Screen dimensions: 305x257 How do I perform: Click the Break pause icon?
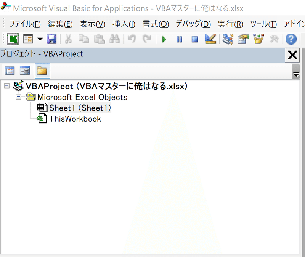179,40
